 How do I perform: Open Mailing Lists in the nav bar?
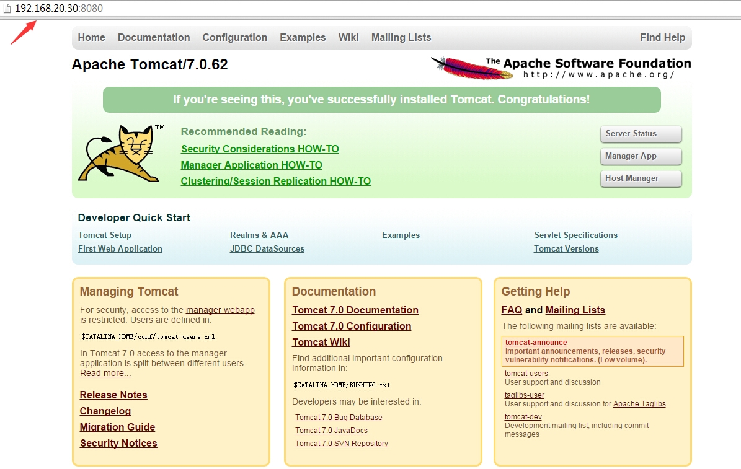tap(401, 37)
